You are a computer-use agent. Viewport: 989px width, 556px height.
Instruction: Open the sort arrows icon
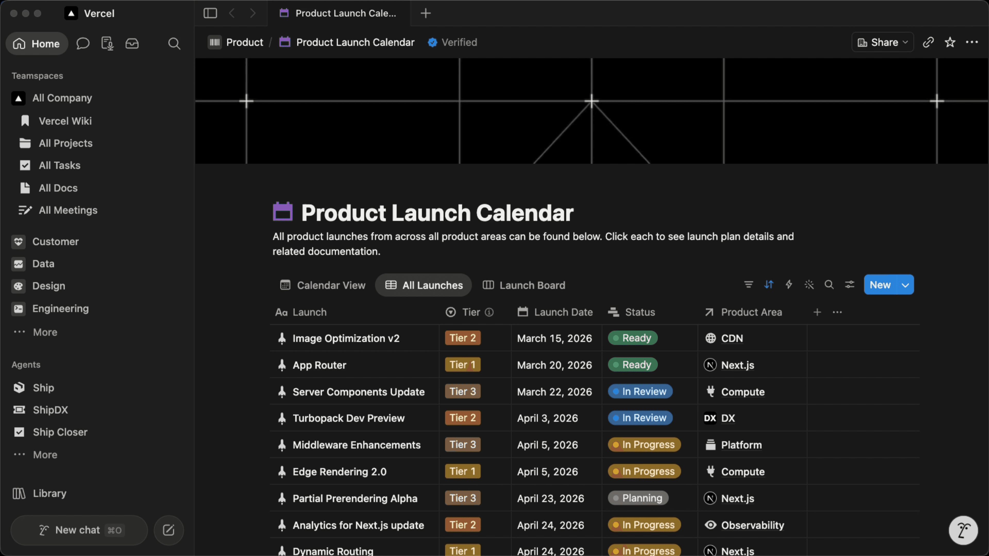[x=769, y=284]
